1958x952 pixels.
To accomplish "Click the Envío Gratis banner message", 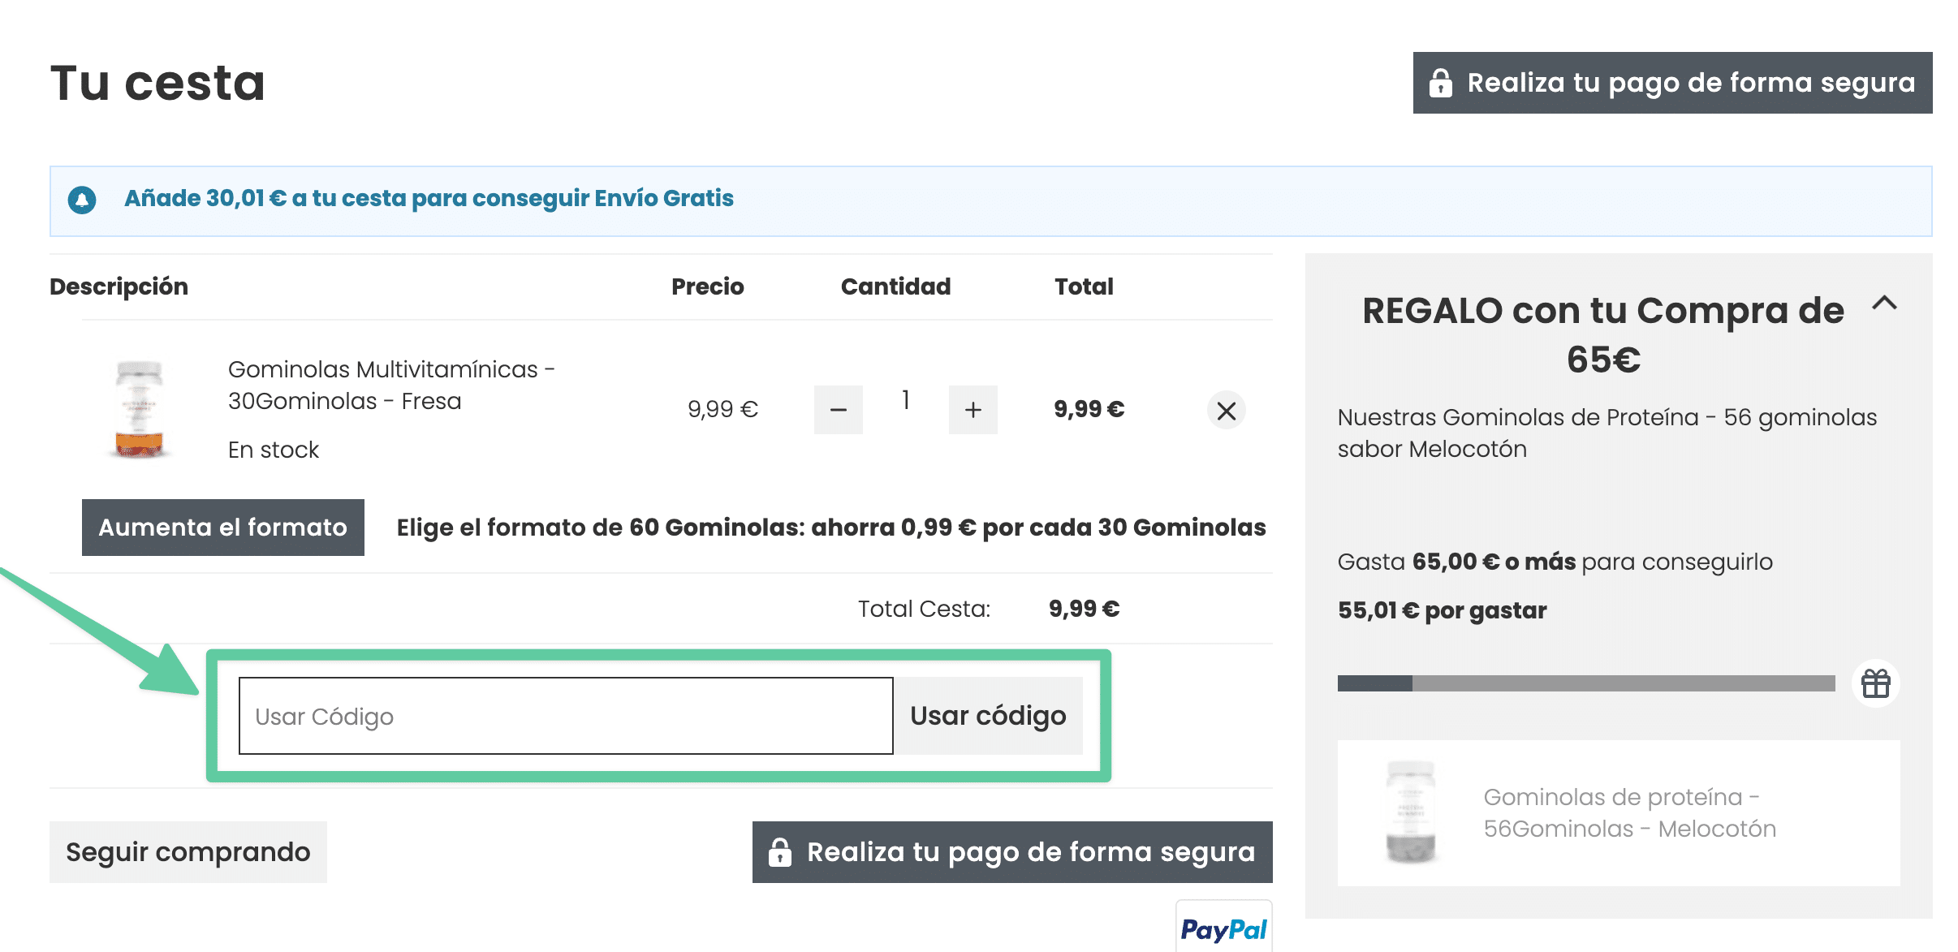I will (x=429, y=199).
